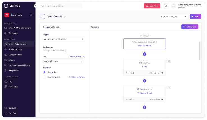The width and height of the screenshot is (207, 120).
Task: Remove the Wait for 1 Day step
Action: point(169,61)
